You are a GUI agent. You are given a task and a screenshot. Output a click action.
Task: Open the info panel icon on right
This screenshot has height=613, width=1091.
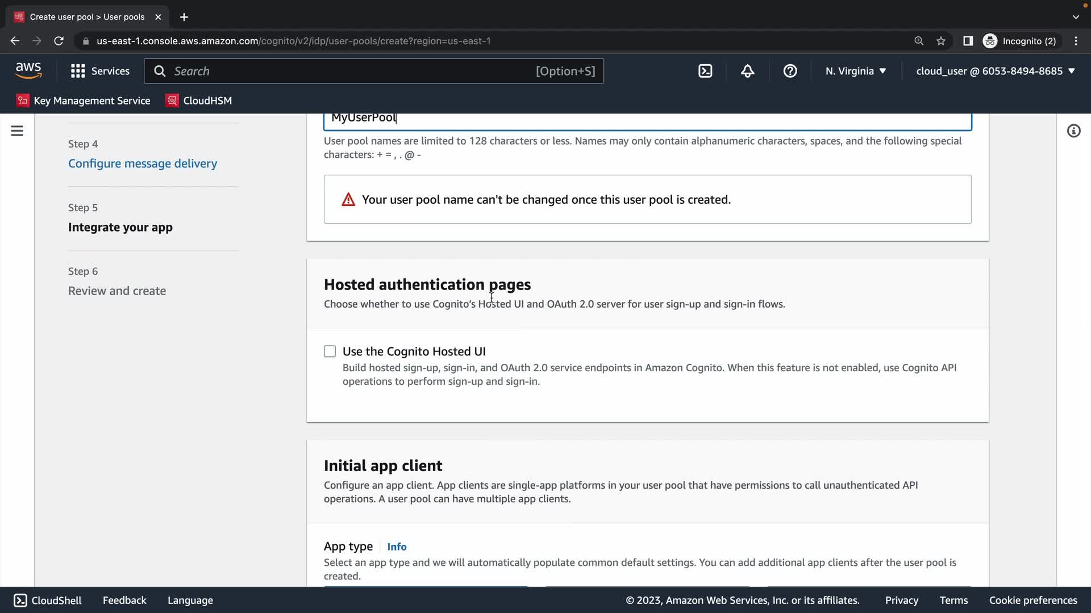(1073, 131)
